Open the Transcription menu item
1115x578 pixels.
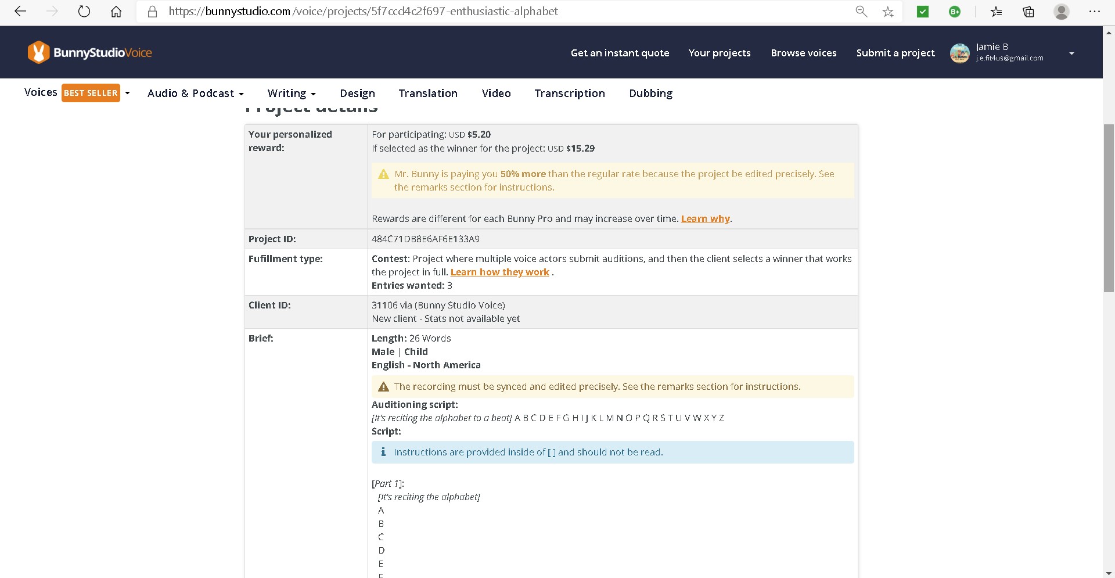pyautogui.click(x=569, y=94)
